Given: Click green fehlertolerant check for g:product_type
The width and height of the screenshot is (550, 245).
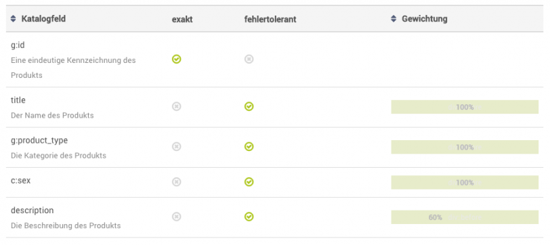Looking at the screenshot, I should click(x=249, y=146).
